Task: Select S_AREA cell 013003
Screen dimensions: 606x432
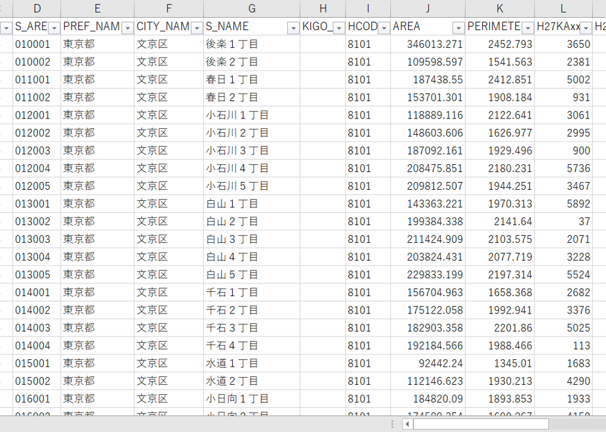Action: 37,239
